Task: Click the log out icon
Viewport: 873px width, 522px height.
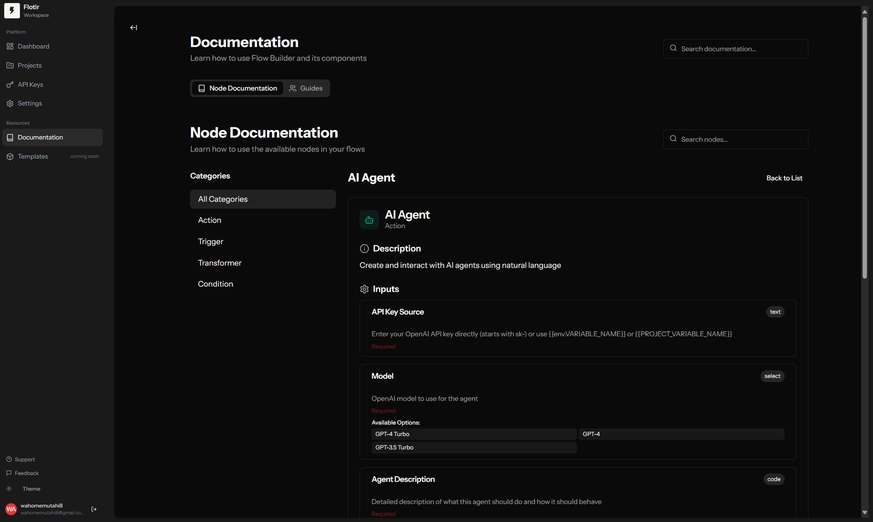Action: click(x=94, y=509)
